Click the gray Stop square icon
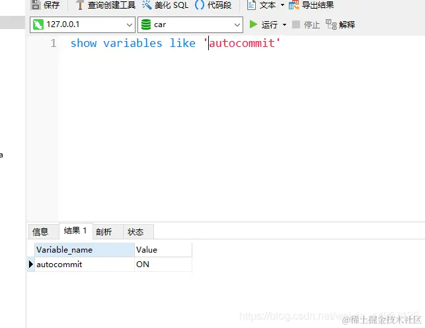This screenshot has height=328, width=425. (x=296, y=24)
